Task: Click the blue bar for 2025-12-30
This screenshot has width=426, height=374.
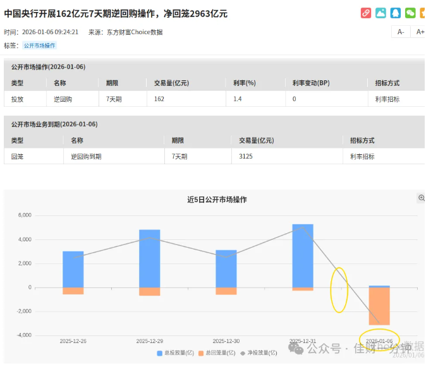Action: point(226,269)
